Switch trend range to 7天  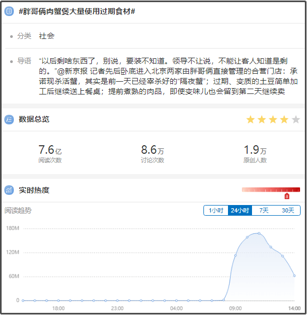264,210
